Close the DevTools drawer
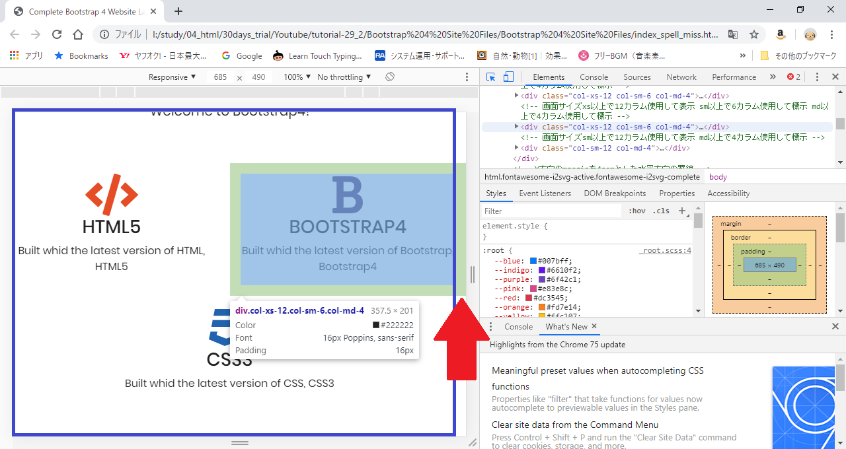The height and width of the screenshot is (449, 846). coord(835,327)
